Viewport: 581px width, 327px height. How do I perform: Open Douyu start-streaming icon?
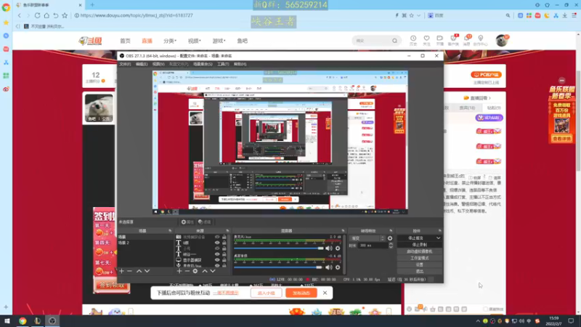click(440, 40)
